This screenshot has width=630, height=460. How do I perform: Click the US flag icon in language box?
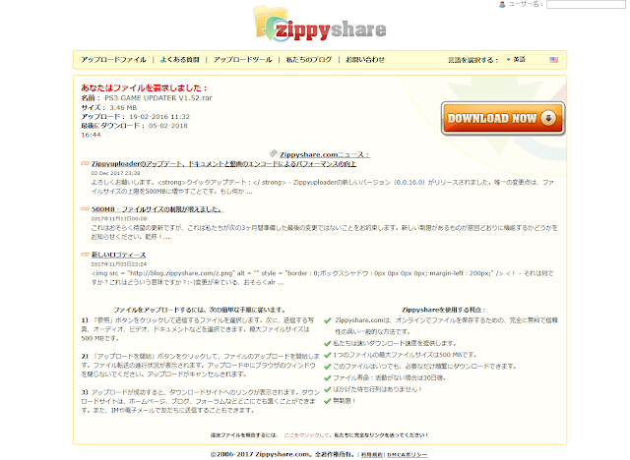(553, 60)
